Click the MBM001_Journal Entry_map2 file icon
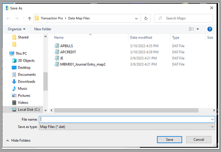This screenshot has width=221, height=152. [57, 64]
